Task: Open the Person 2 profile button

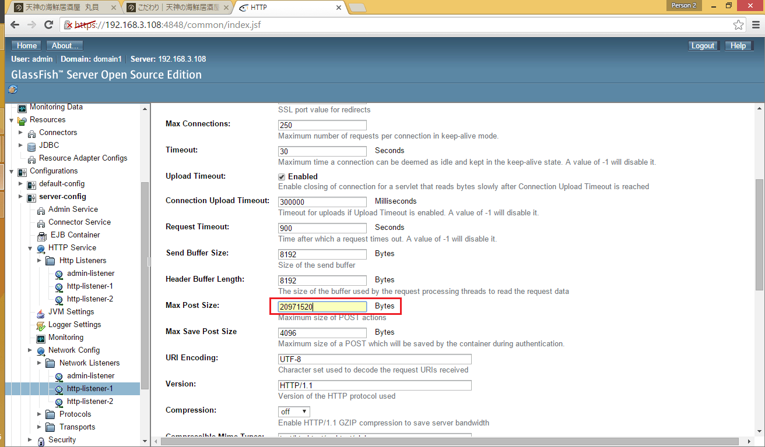Action: coord(685,5)
